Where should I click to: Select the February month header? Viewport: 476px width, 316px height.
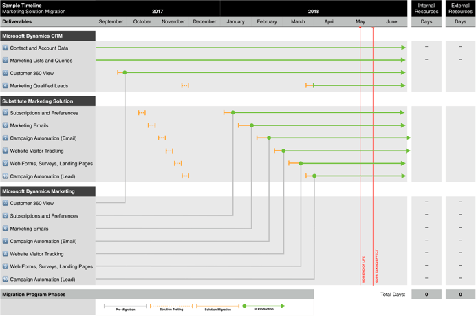[267, 21]
